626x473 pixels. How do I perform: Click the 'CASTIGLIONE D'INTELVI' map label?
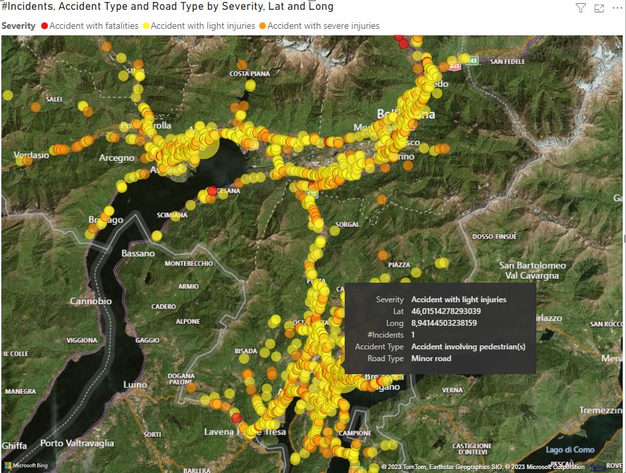click(x=472, y=449)
